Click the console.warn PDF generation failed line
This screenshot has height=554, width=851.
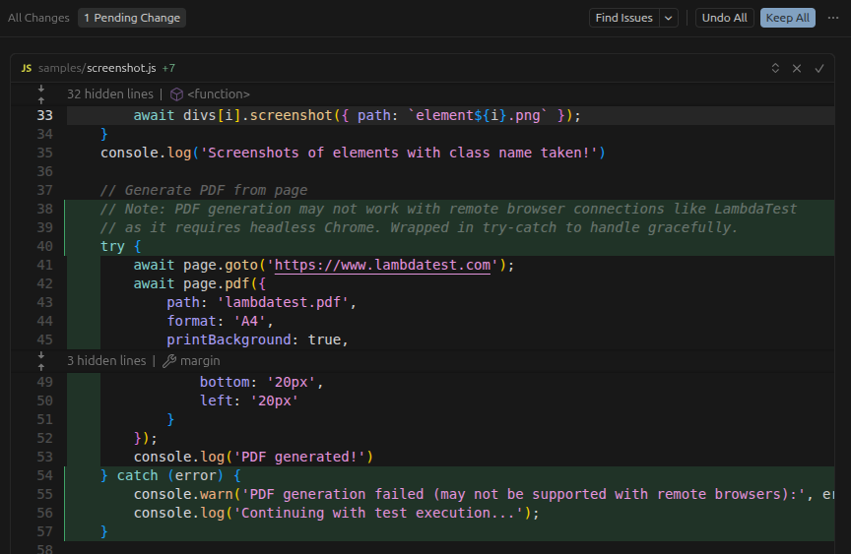[484, 494]
